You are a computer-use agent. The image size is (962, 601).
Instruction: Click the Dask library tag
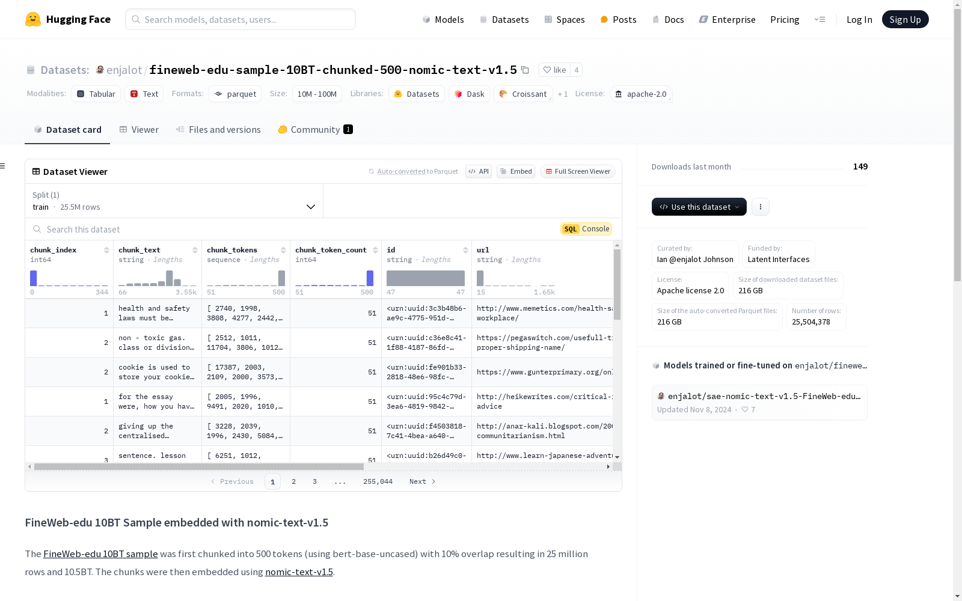click(470, 94)
